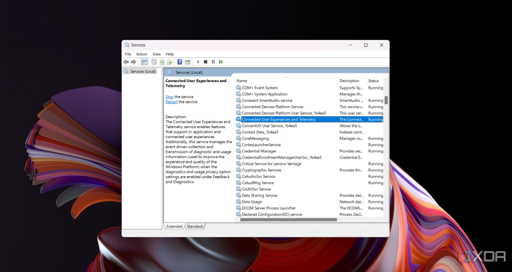The width and height of the screenshot is (512, 272).
Task: Click the Restart the service link
Action: [x=171, y=102]
